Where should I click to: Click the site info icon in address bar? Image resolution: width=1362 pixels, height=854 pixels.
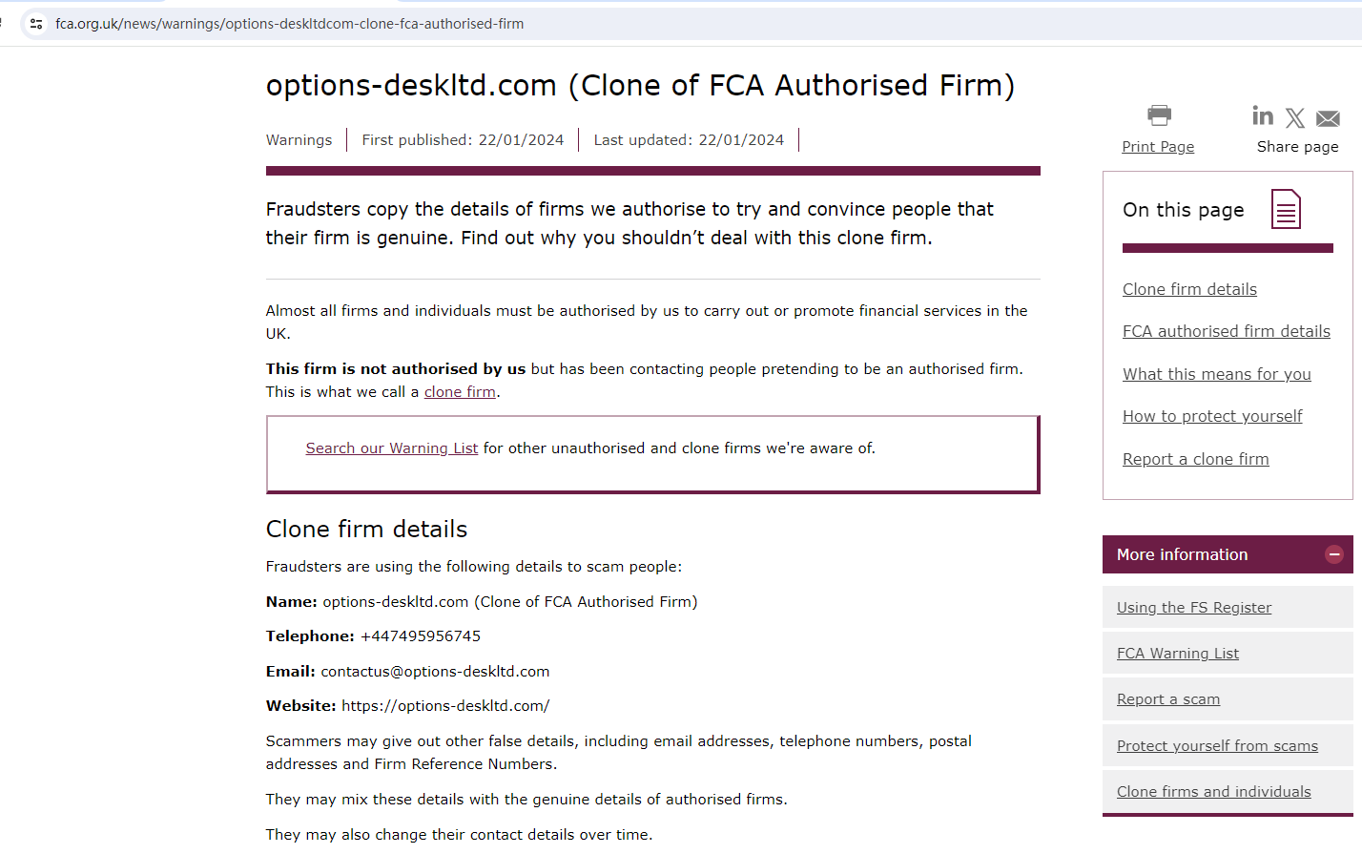tap(36, 24)
